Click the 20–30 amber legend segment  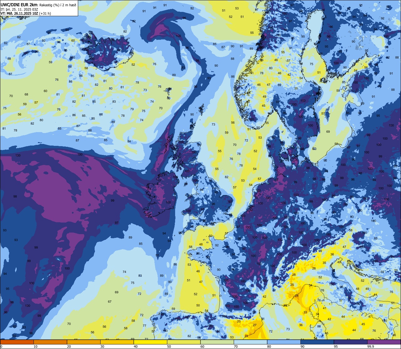click(x=84, y=342)
